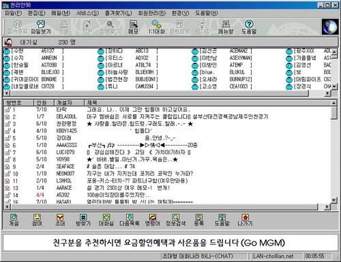Viewport: 341px width, 262px height.
Task: Open the 편집(E) menu
Action: 37,13
